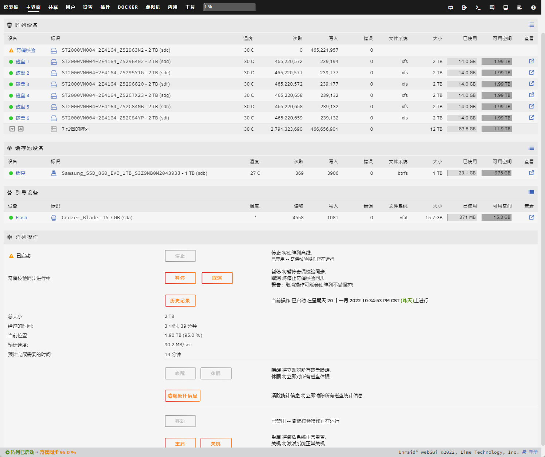Image resolution: width=545 pixels, height=457 pixels.
Task: Open view icon for cache SSD
Action: (x=532, y=173)
